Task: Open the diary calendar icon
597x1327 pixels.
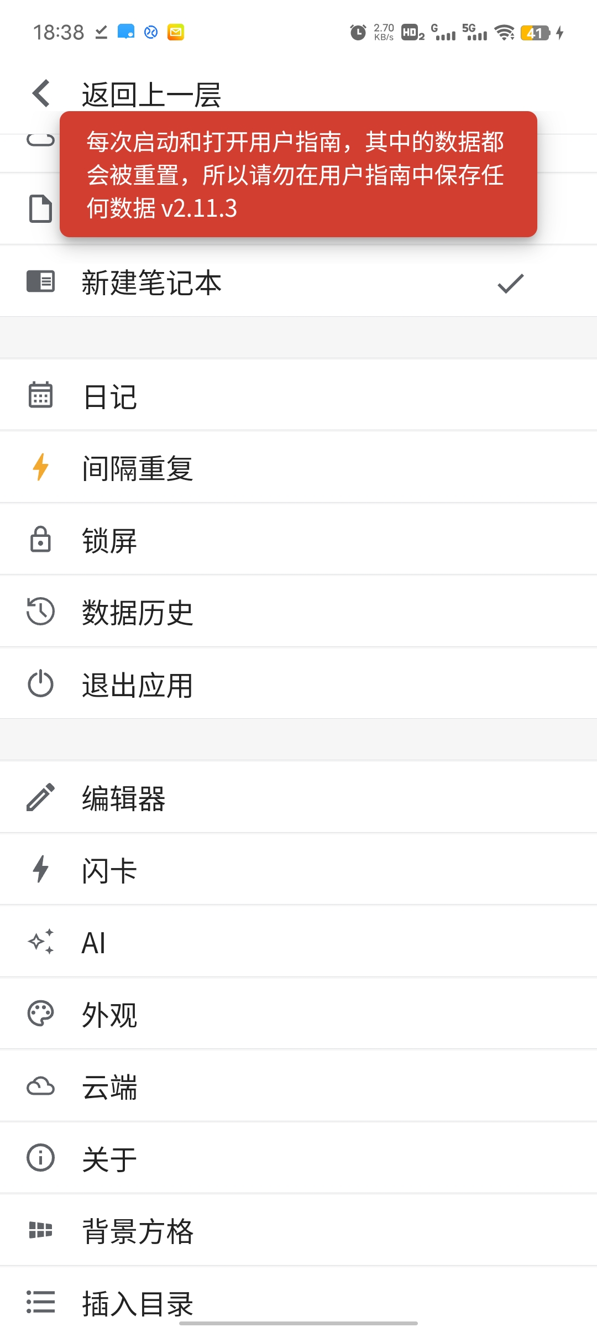Action: [x=40, y=395]
